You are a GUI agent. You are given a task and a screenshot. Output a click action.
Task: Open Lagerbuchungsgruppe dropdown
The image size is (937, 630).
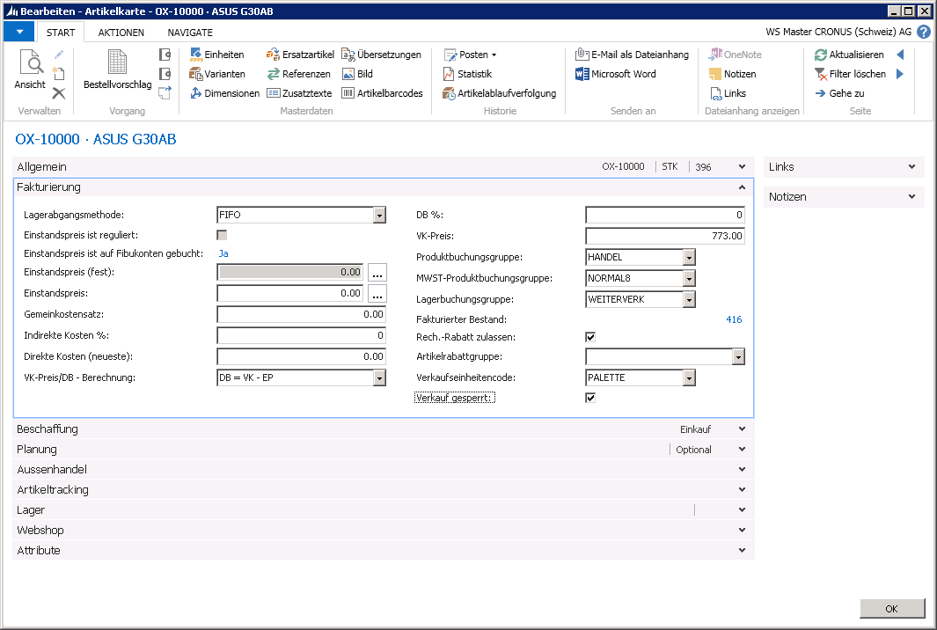pos(689,299)
